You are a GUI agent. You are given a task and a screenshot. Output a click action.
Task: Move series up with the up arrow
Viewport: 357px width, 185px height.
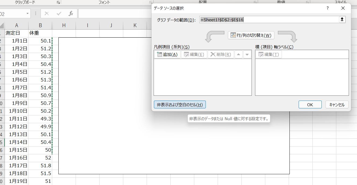tap(239, 55)
